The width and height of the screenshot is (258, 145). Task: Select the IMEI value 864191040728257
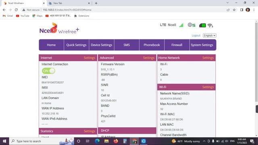(x=53, y=82)
